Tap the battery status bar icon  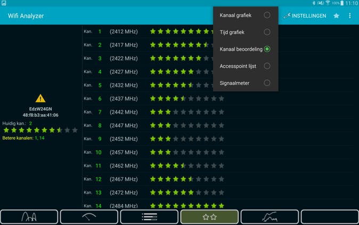(x=342, y=3)
